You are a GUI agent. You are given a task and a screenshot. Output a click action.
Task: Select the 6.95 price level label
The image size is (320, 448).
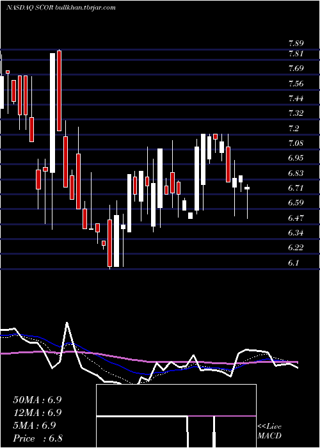[x=296, y=158]
